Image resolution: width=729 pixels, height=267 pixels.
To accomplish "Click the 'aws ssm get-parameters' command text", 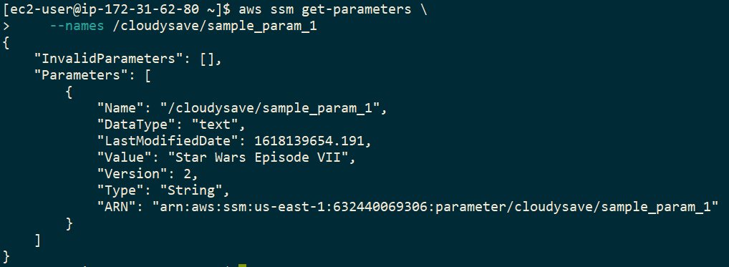I will click(x=325, y=9).
